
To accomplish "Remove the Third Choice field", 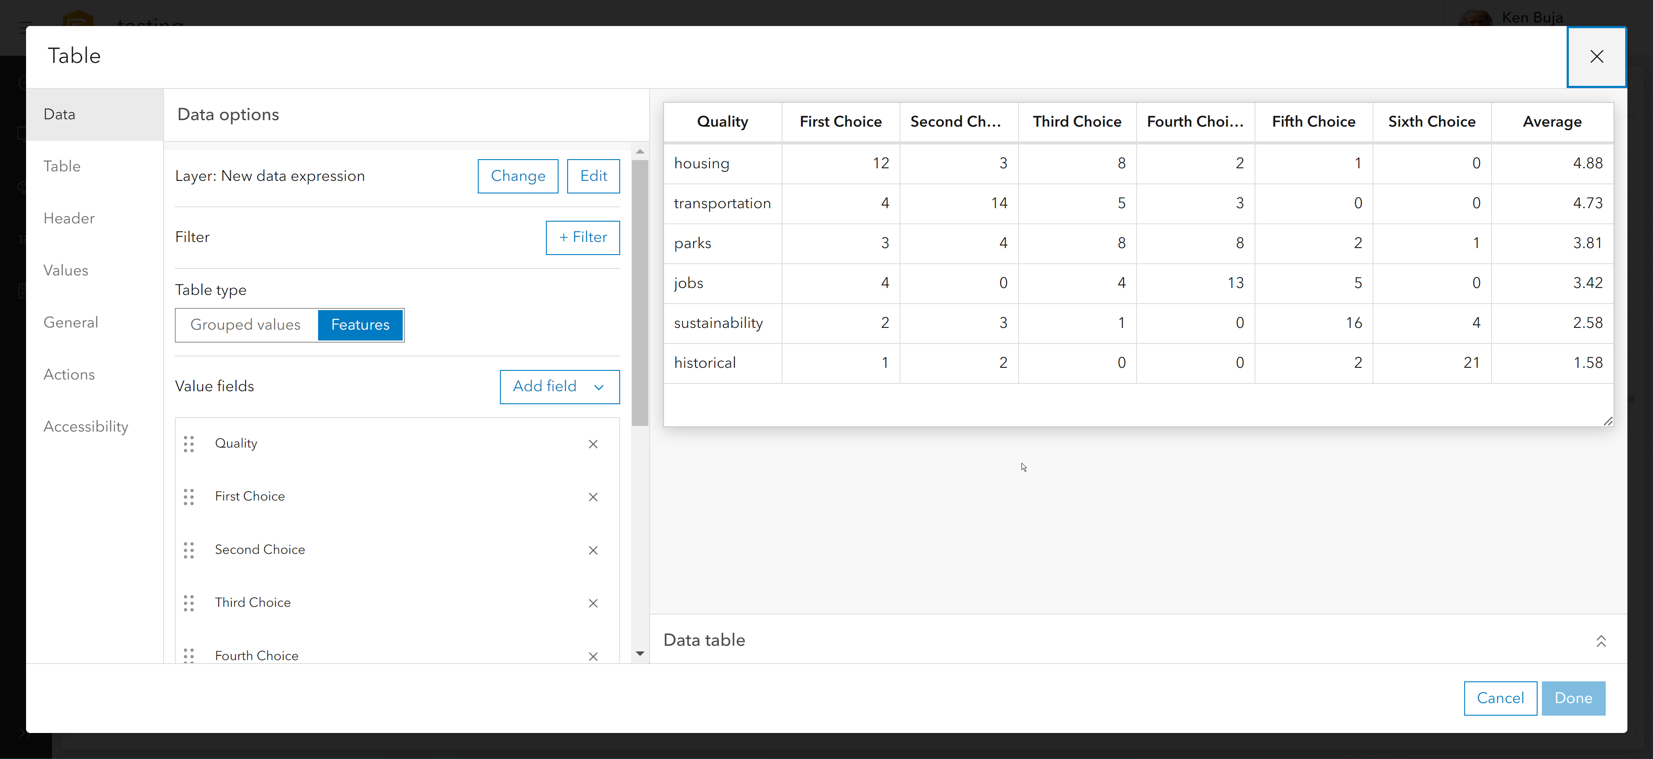I will tap(593, 602).
